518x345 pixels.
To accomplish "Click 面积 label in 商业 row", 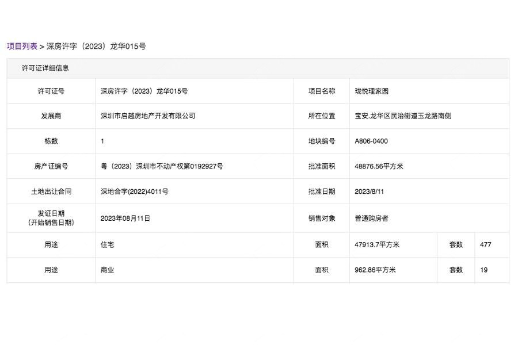I will pyautogui.click(x=322, y=270).
